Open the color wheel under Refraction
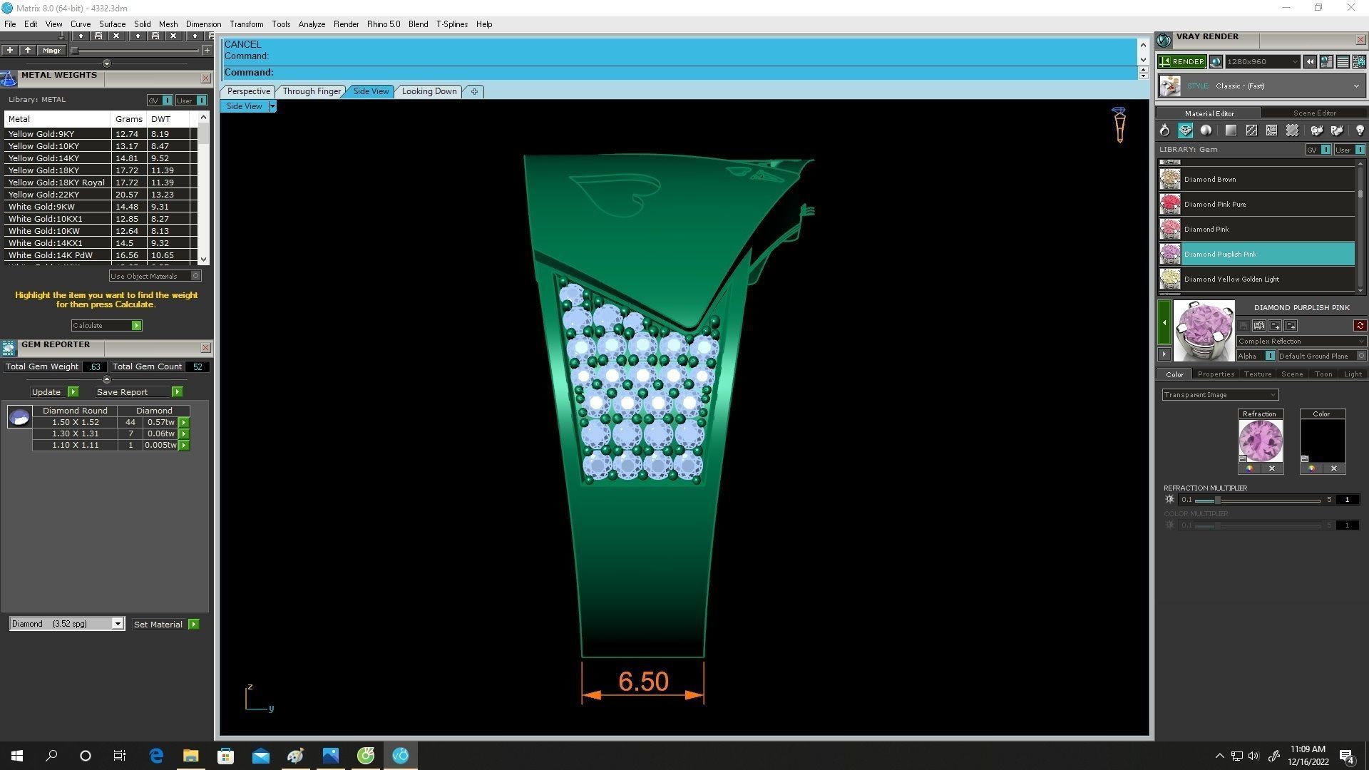Image resolution: width=1369 pixels, height=770 pixels. coord(1249,469)
